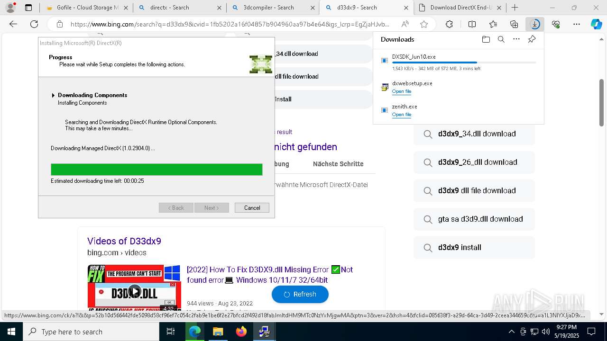Search within downloads
Image resolution: width=607 pixels, height=341 pixels.
pyautogui.click(x=501, y=39)
